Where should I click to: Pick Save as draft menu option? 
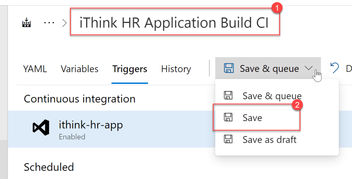pos(269,139)
